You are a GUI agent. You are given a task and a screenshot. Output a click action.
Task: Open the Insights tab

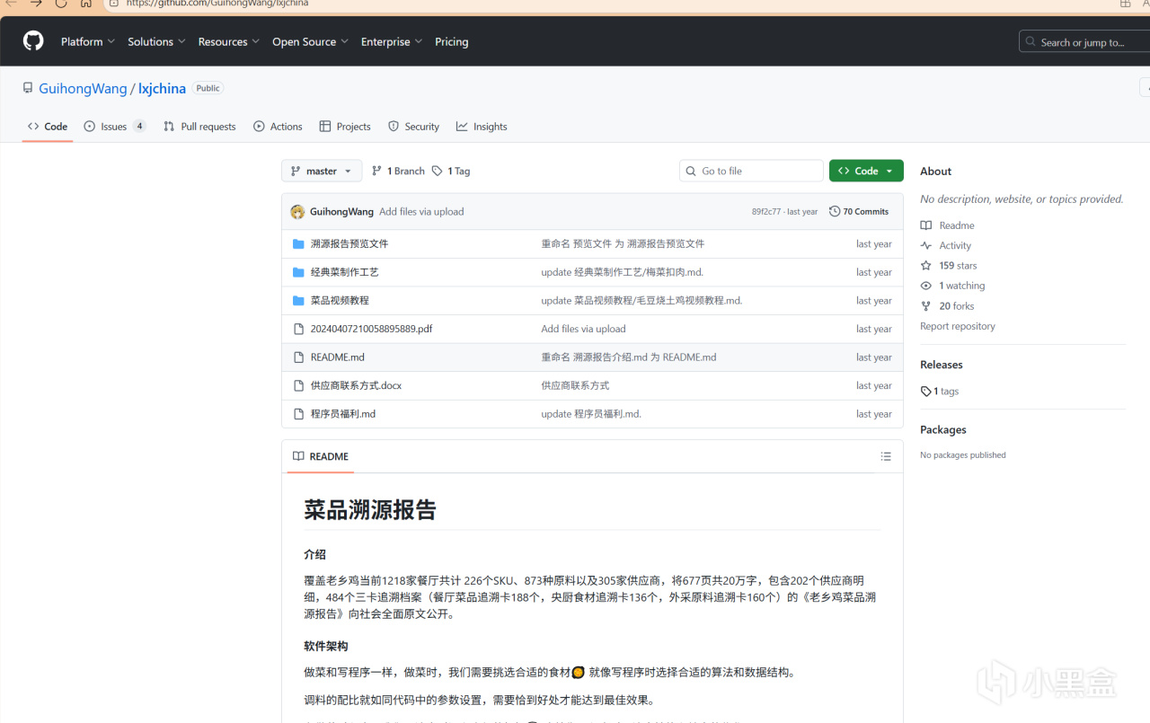[x=482, y=127]
